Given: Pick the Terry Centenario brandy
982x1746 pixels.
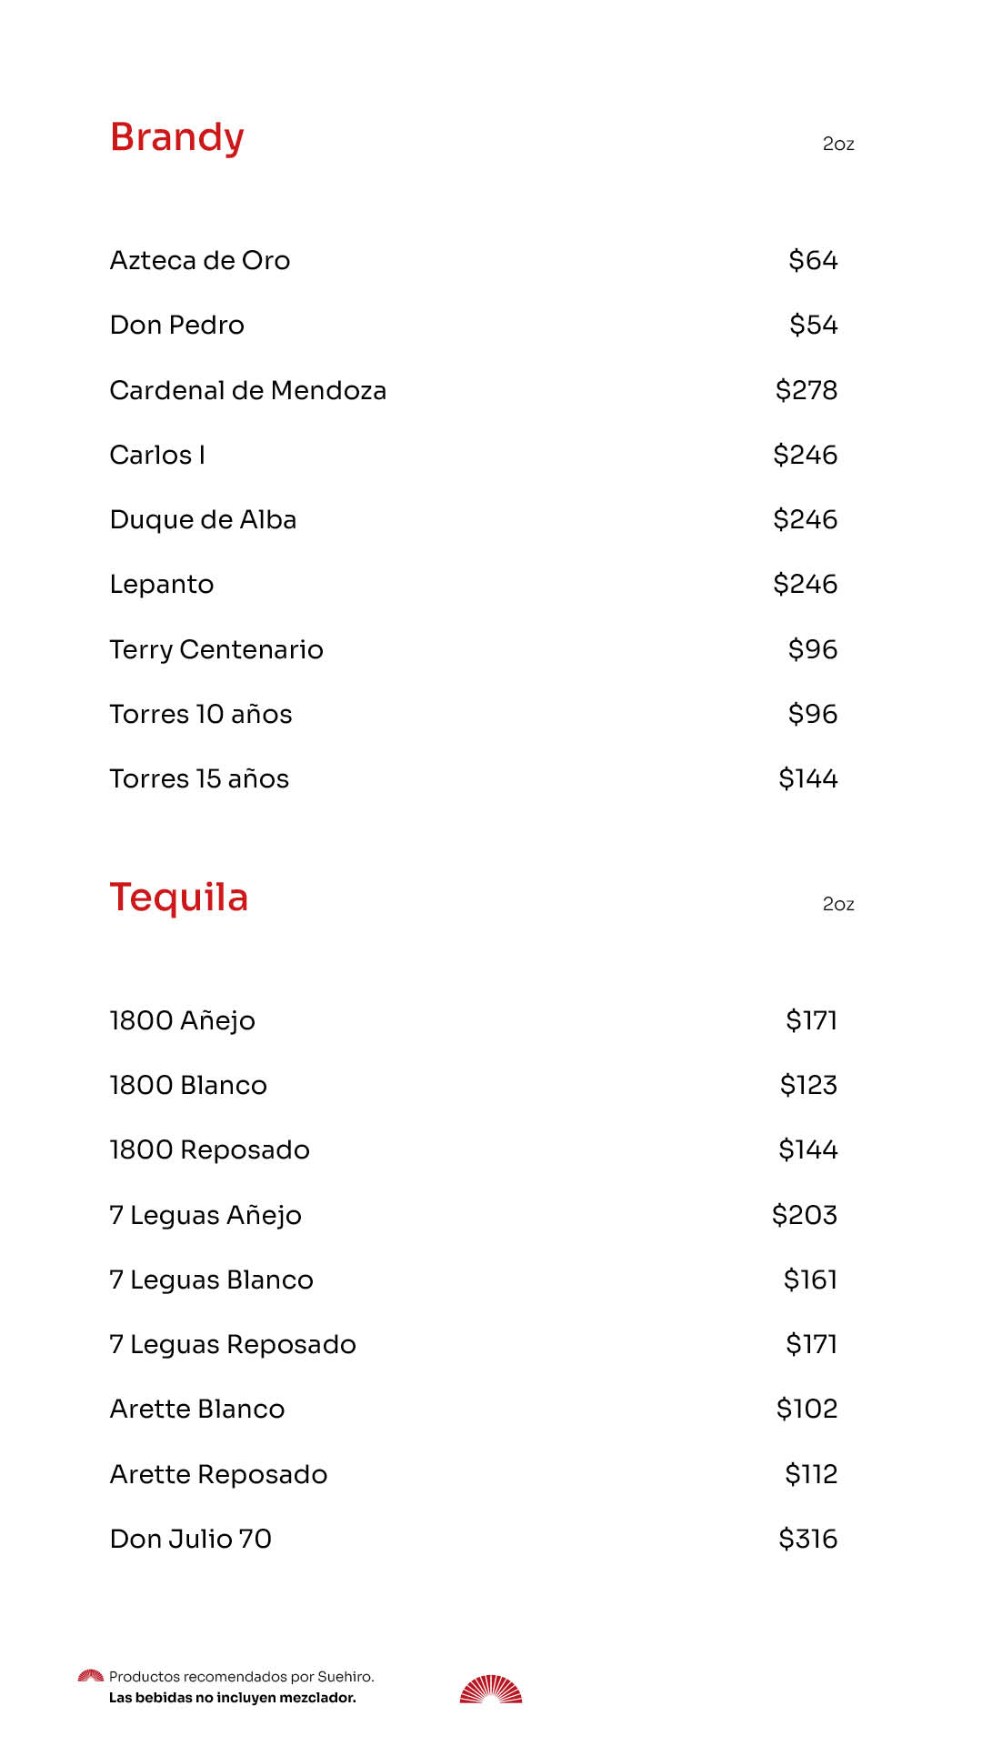Looking at the screenshot, I should click(216, 649).
